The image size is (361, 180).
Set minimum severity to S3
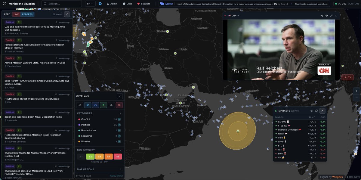(100, 157)
